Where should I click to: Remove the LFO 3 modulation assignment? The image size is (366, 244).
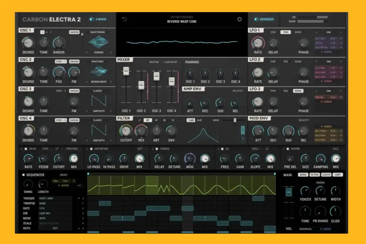(341, 97)
